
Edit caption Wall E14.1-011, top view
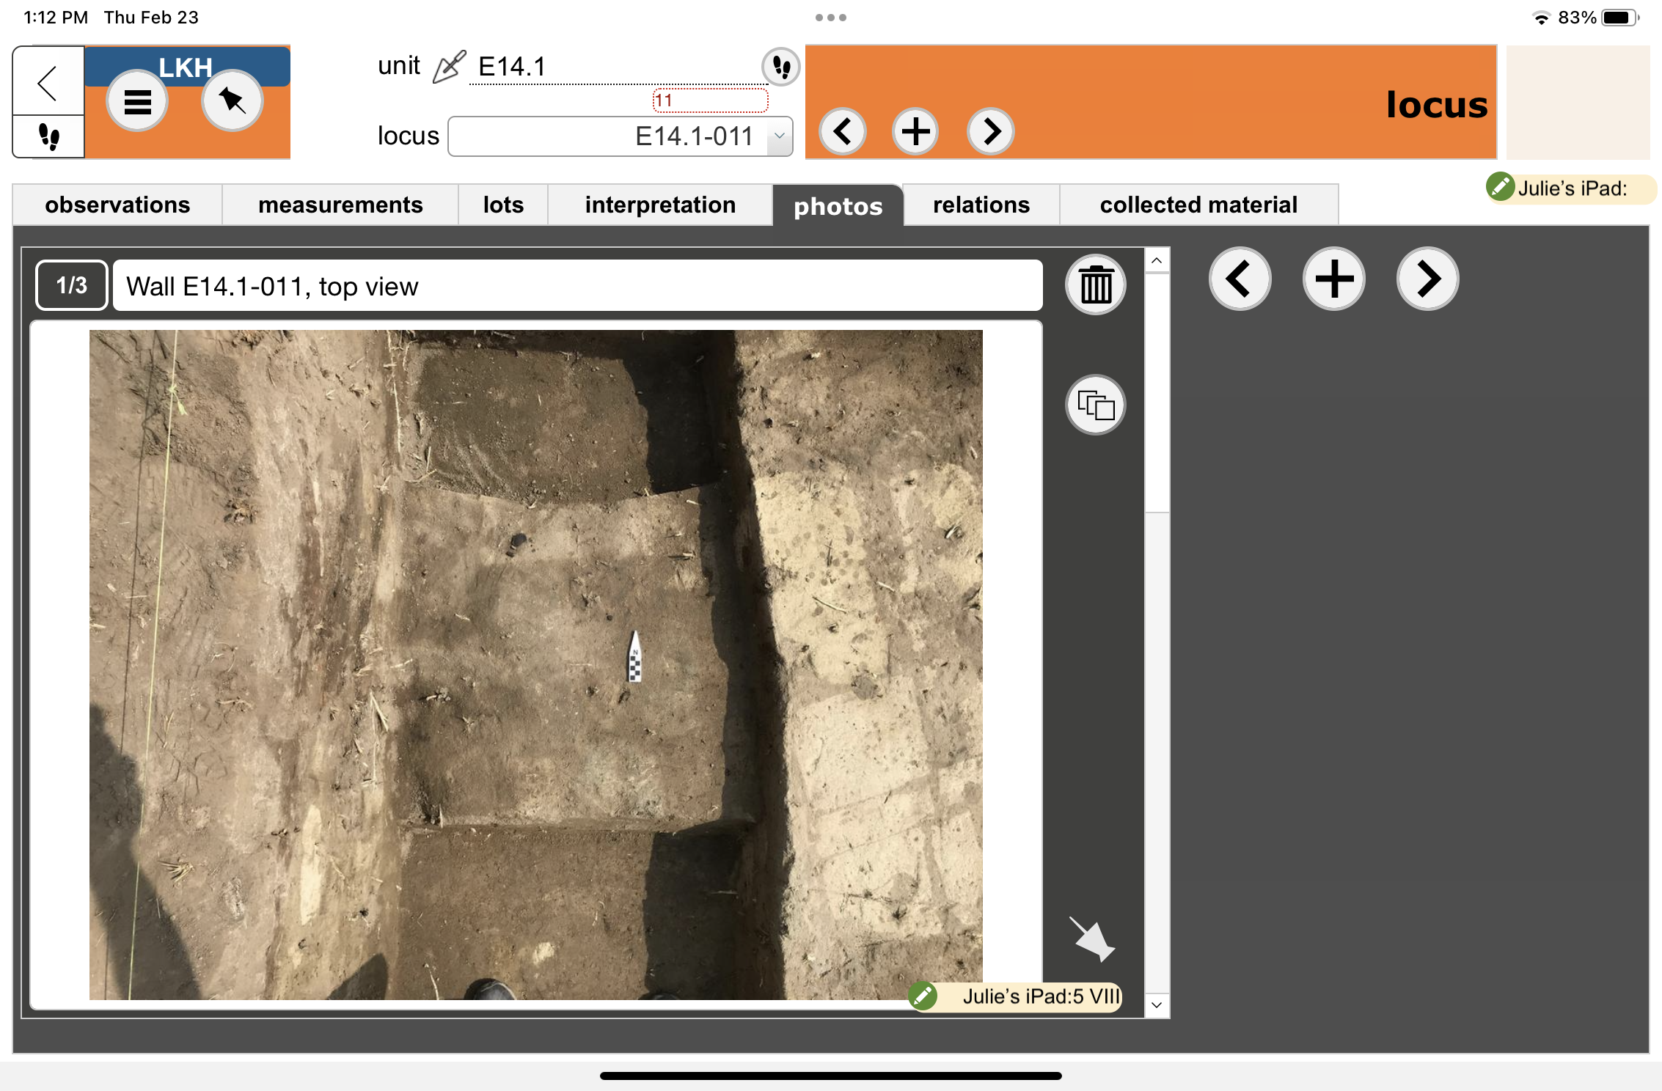point(578,286)
